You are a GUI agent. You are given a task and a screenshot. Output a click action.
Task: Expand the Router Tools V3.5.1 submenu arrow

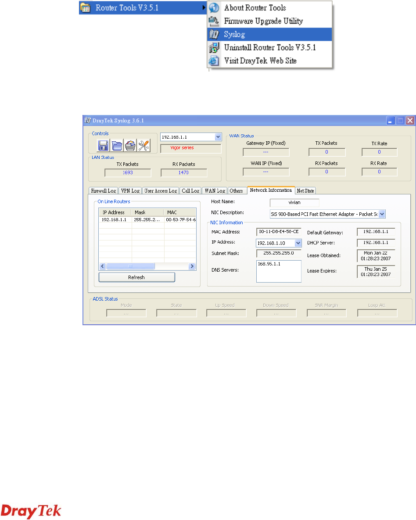[204, 7]
